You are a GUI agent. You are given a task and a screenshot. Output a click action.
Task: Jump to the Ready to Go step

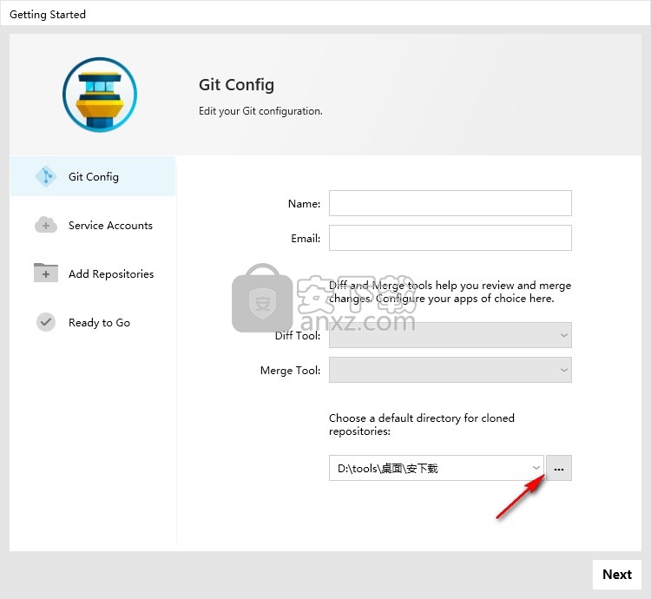[99, 323]
